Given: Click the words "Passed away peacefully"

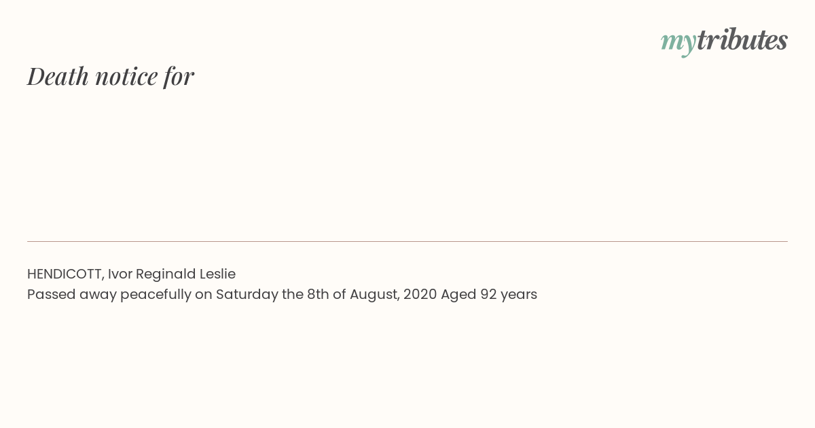Looking at the screenshot, I should (x=109, y=295).
